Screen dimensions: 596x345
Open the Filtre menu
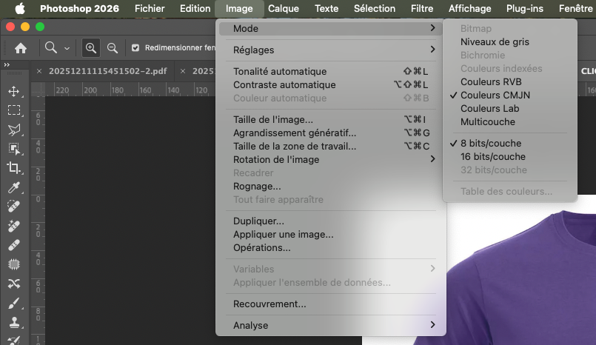422,8
